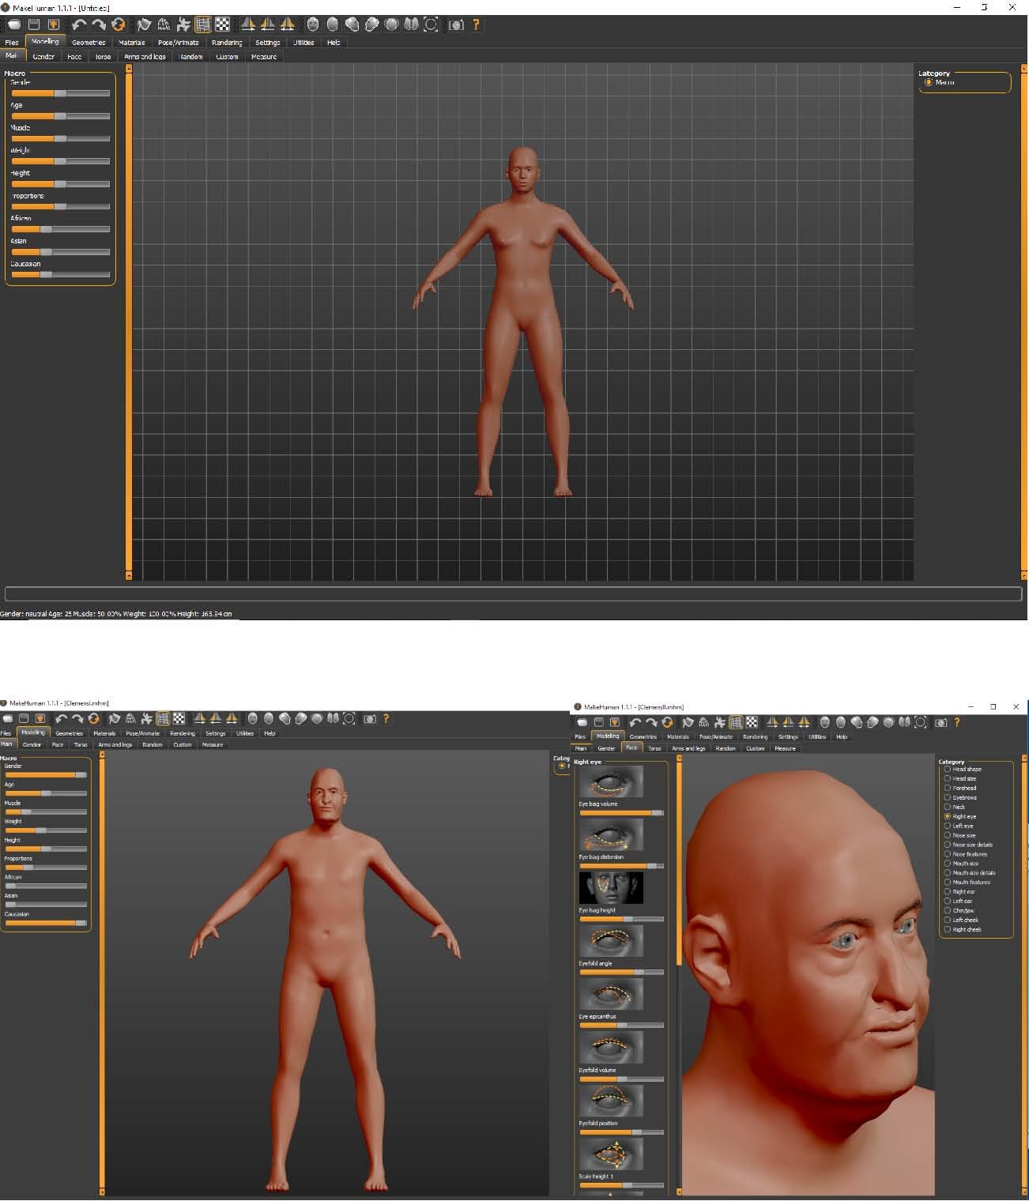The image size is (1029, 1201).
Task: Click the Save icon in the face close-up window
Action: (598, 722)
